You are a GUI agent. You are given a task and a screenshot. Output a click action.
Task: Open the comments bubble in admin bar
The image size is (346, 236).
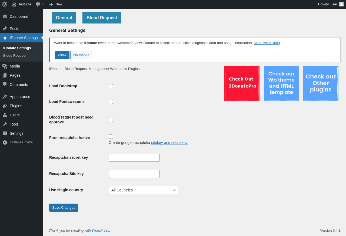coord(38,4)
